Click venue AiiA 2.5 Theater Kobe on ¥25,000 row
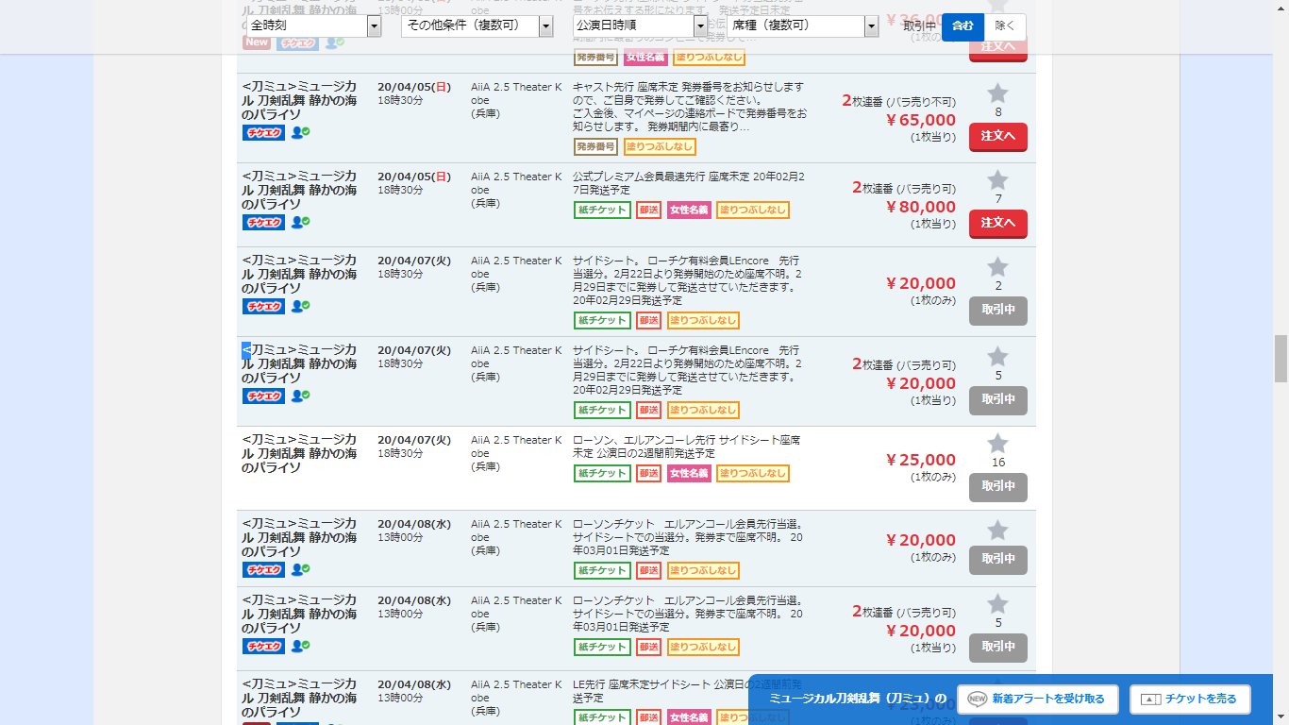Image resolution: width=1289 pixels, height=725 pixels. click(x=516, y=453)
